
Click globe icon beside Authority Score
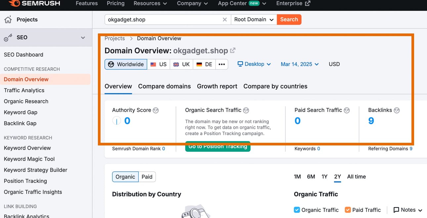coord(156,110)
